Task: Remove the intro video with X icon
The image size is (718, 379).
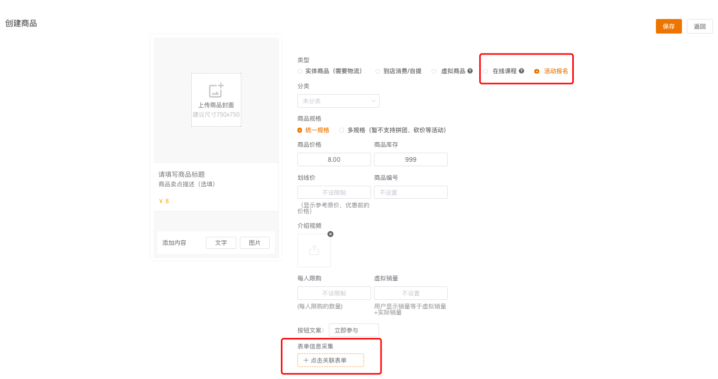Action: coord(330,234)
